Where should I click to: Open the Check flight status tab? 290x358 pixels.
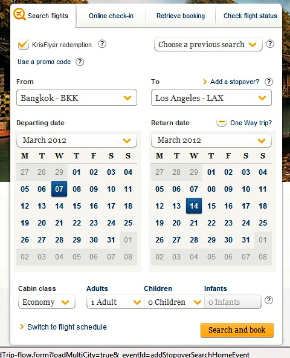(250, 16)
